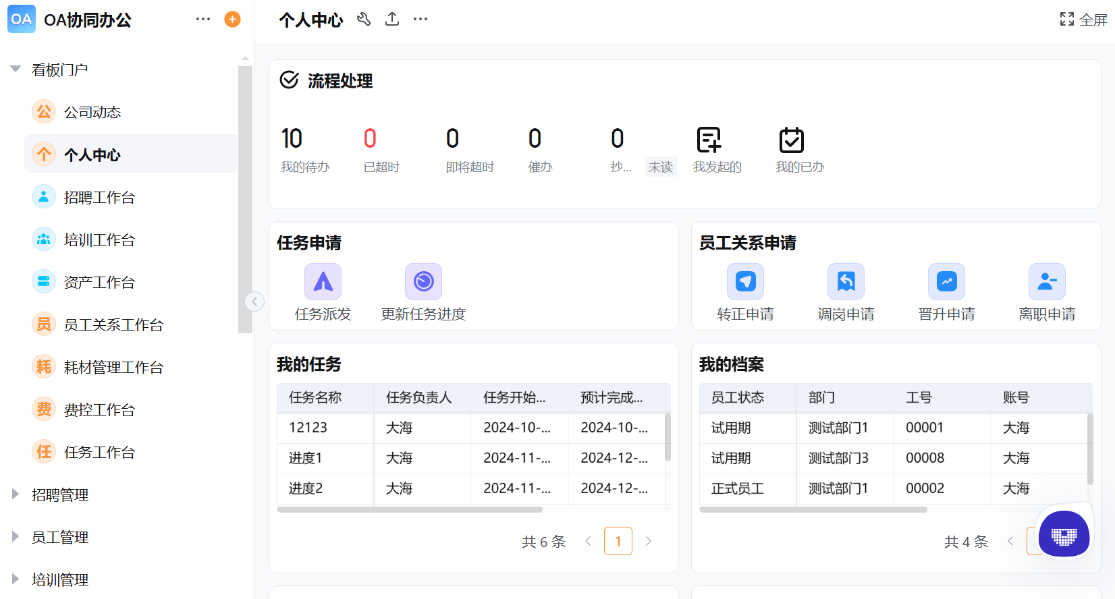Click the share/export icon in header
The width and height of the screenshot is (1115, 599).
(x=392, y=20)
